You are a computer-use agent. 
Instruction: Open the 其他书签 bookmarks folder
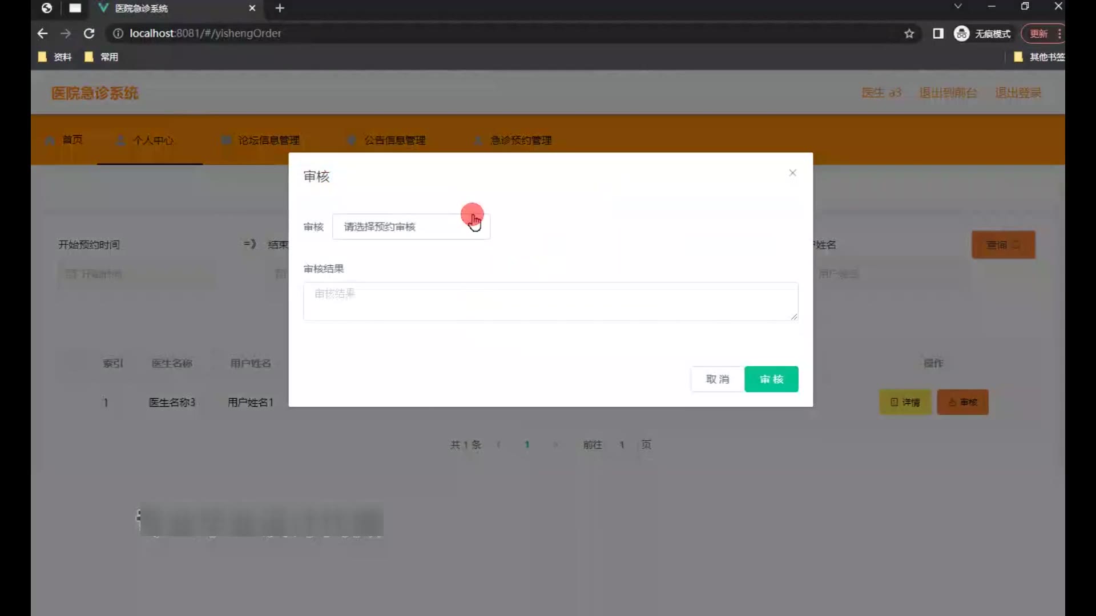point(1039,57)
